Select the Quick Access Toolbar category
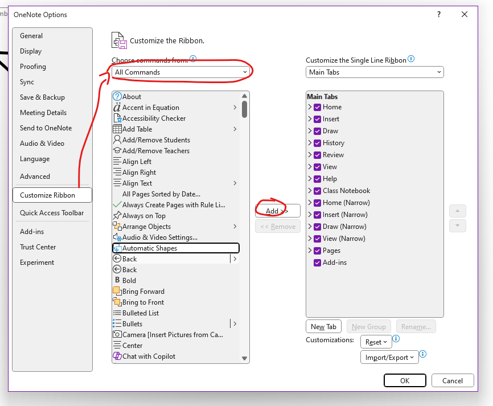 tap(52, 213)
